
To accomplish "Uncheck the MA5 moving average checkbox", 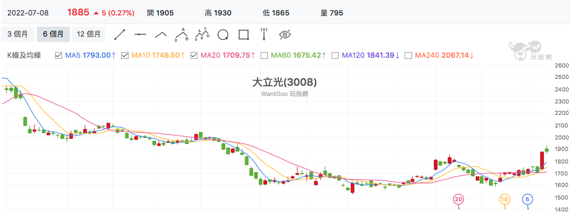I will pos(59,55).
